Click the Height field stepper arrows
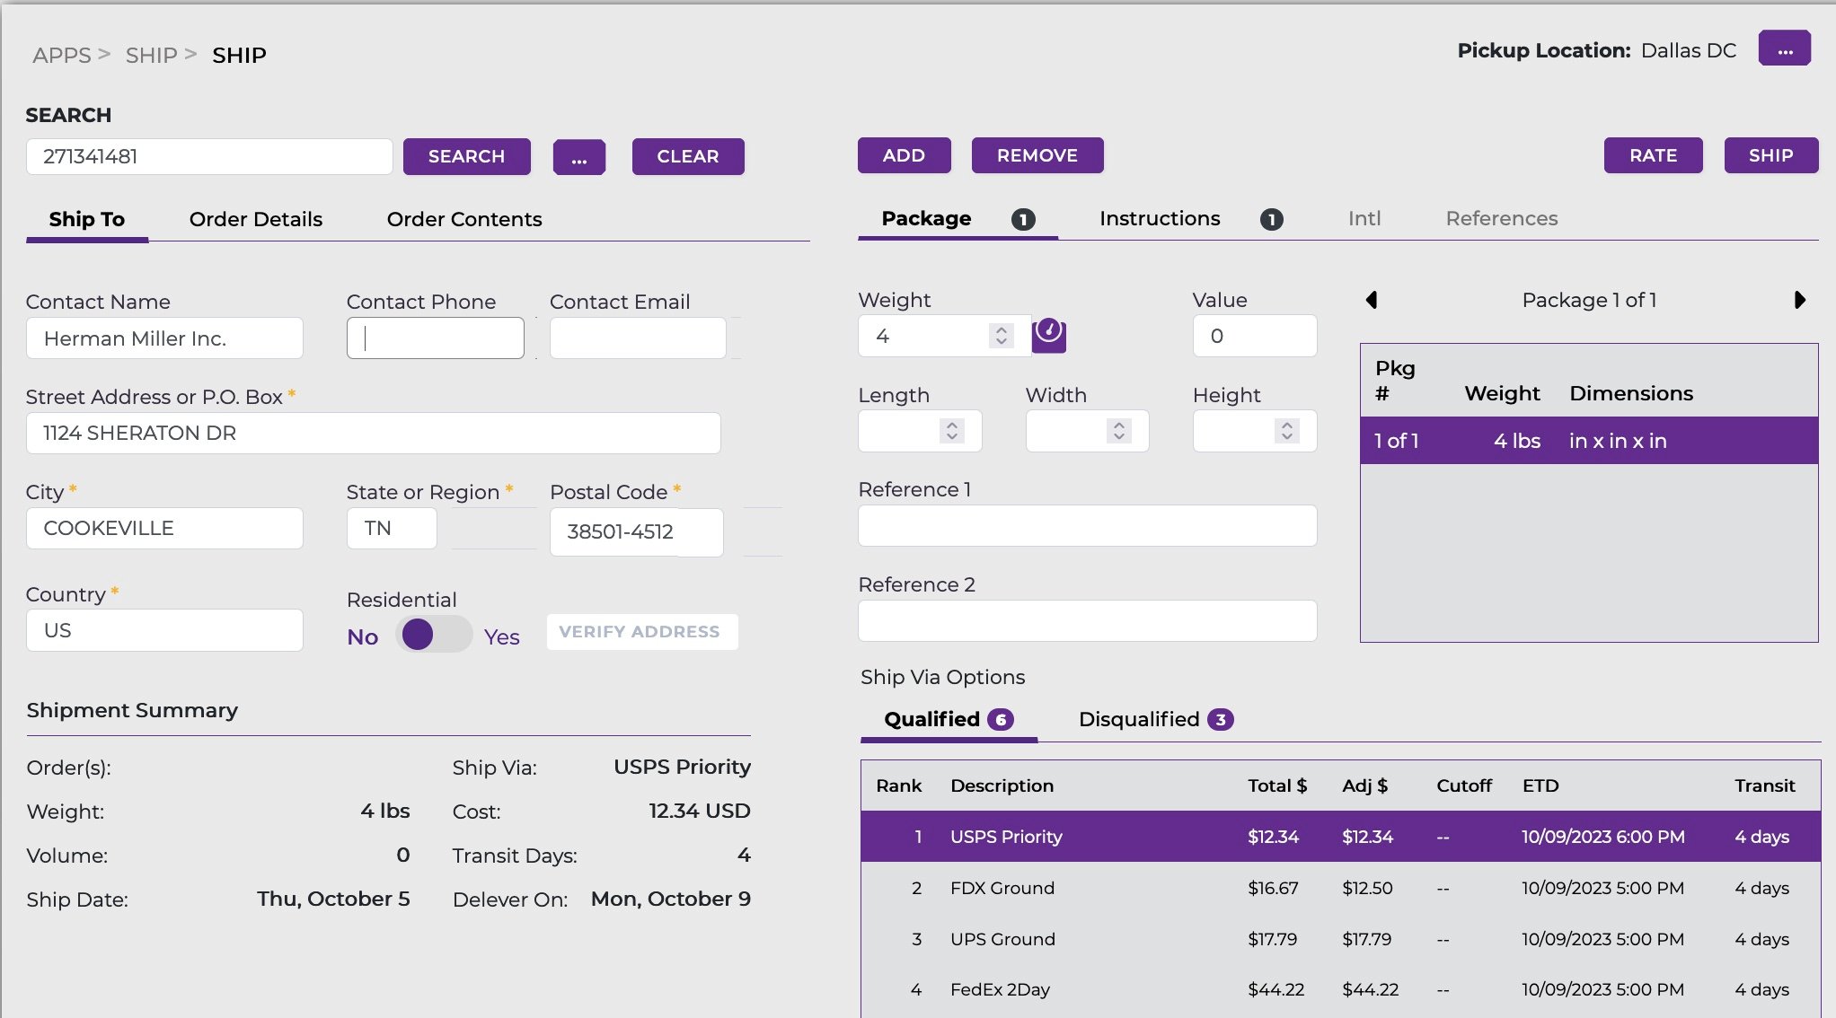This screenshot has height=1018, width=1836. [x=1288, y=431]
